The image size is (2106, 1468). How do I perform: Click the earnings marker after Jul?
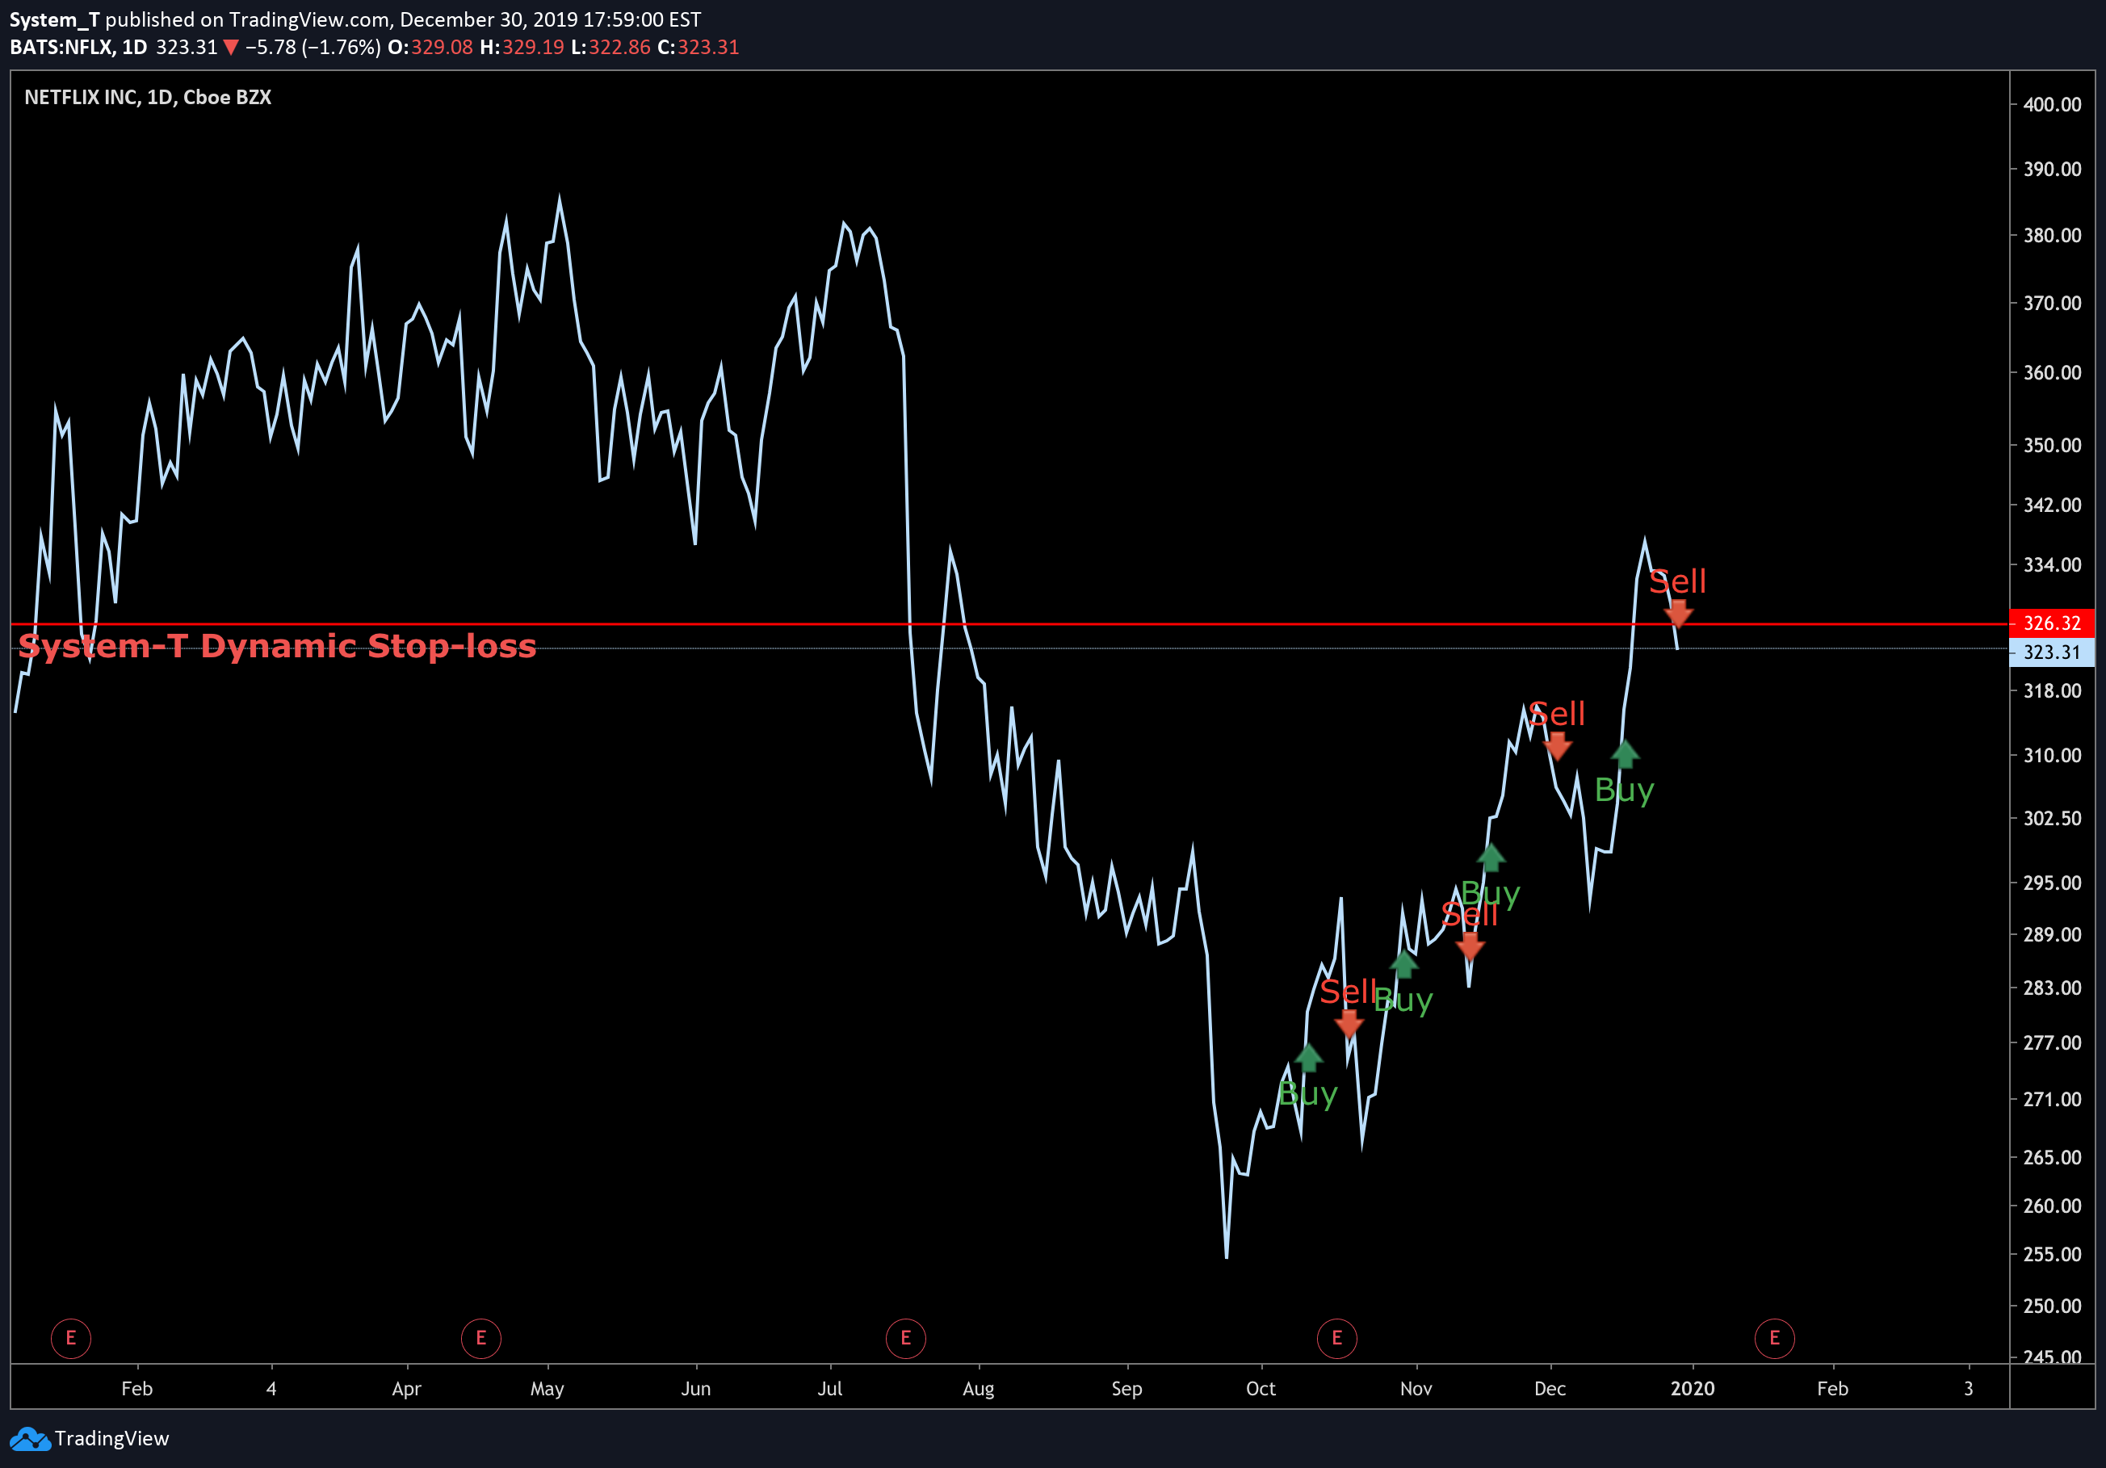click(x=905, y=1338)
